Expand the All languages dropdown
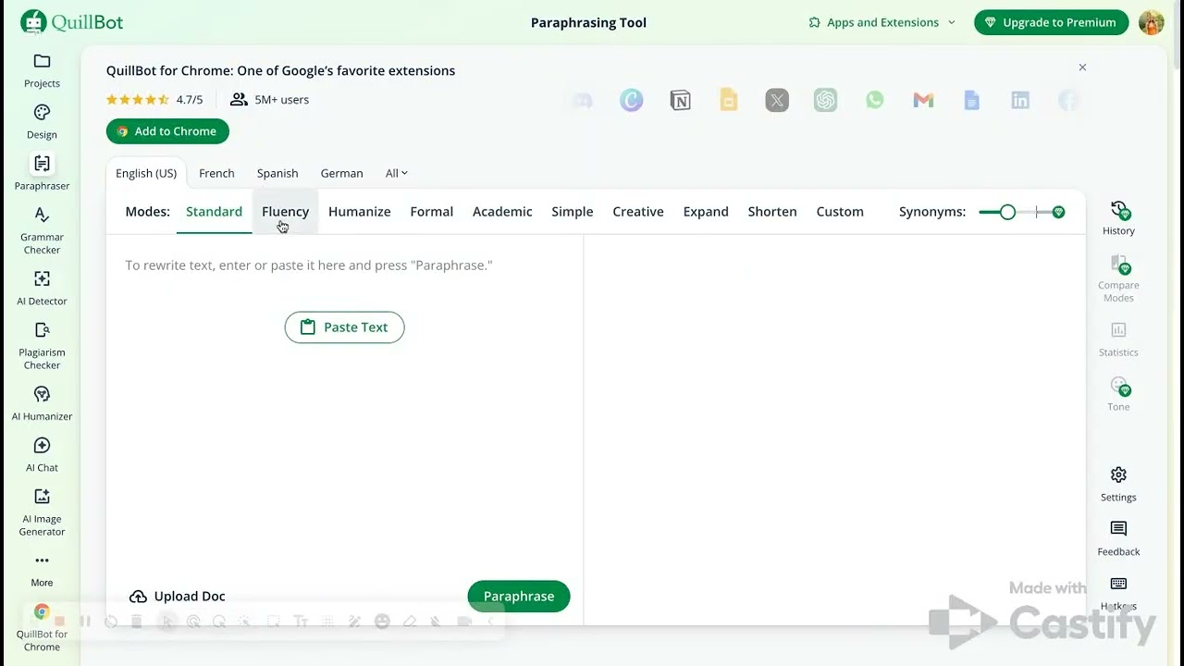This screenshot has height=666, width=1184. (x=397, y=173)
